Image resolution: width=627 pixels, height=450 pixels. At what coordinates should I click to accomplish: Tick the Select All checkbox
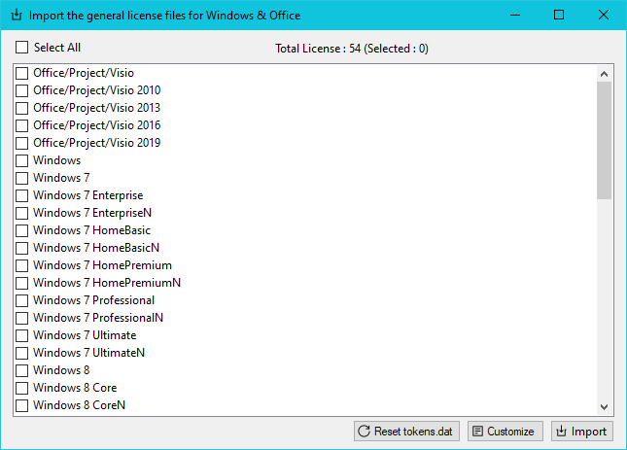(x=22, y=48)
